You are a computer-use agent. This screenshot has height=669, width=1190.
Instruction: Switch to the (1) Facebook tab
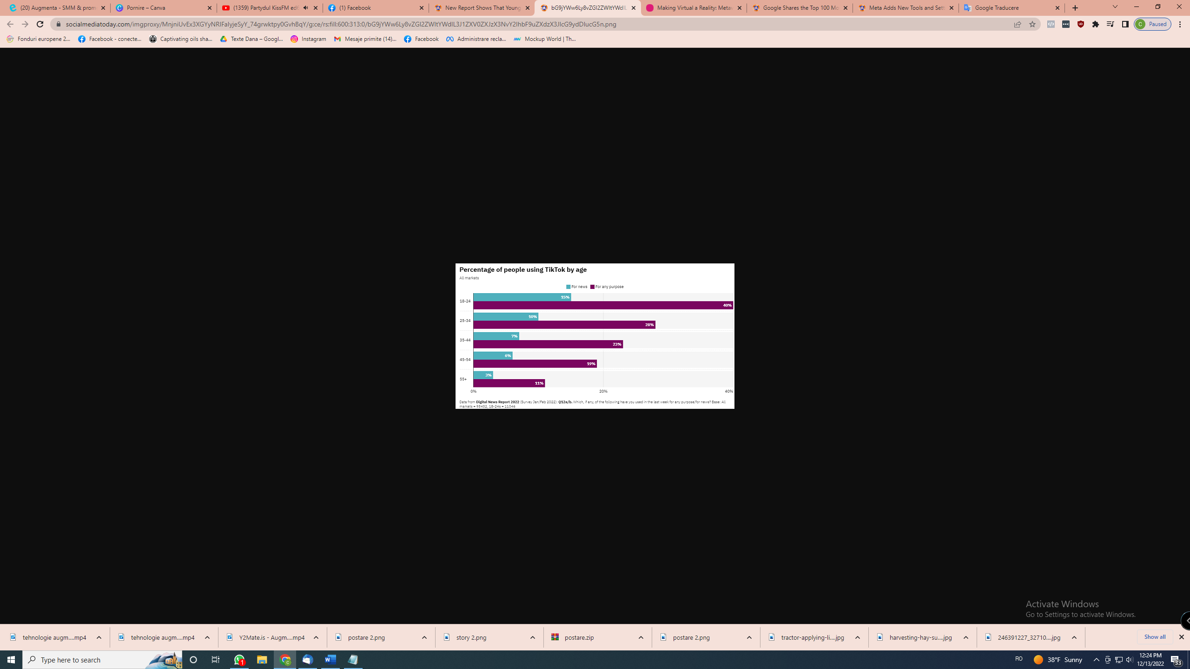tap(375, 8)
